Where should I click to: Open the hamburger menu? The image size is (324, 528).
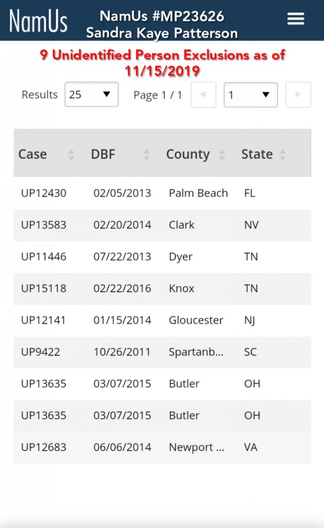point(296,19)
